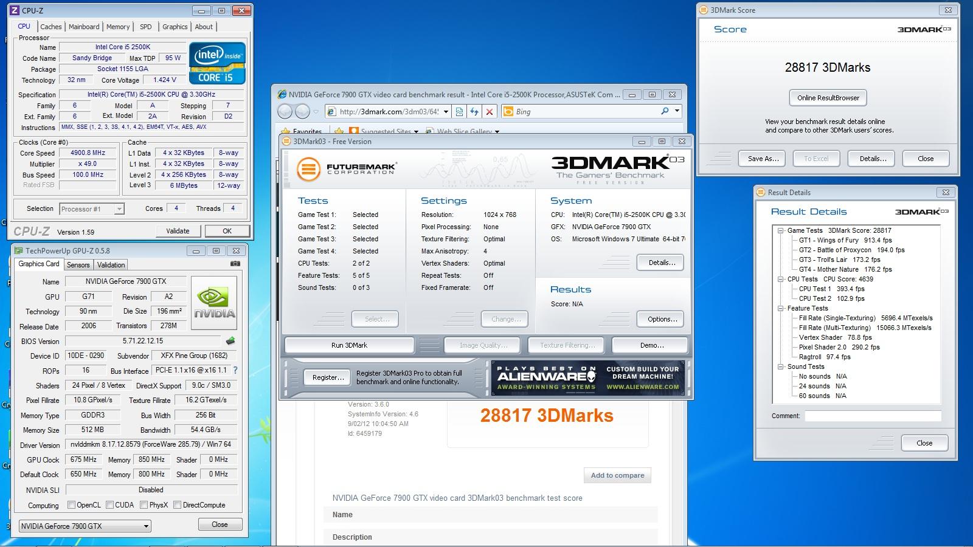Click the Result Details window title icon
The height and width of the screenshot is (547, 973).
[761, 192]
